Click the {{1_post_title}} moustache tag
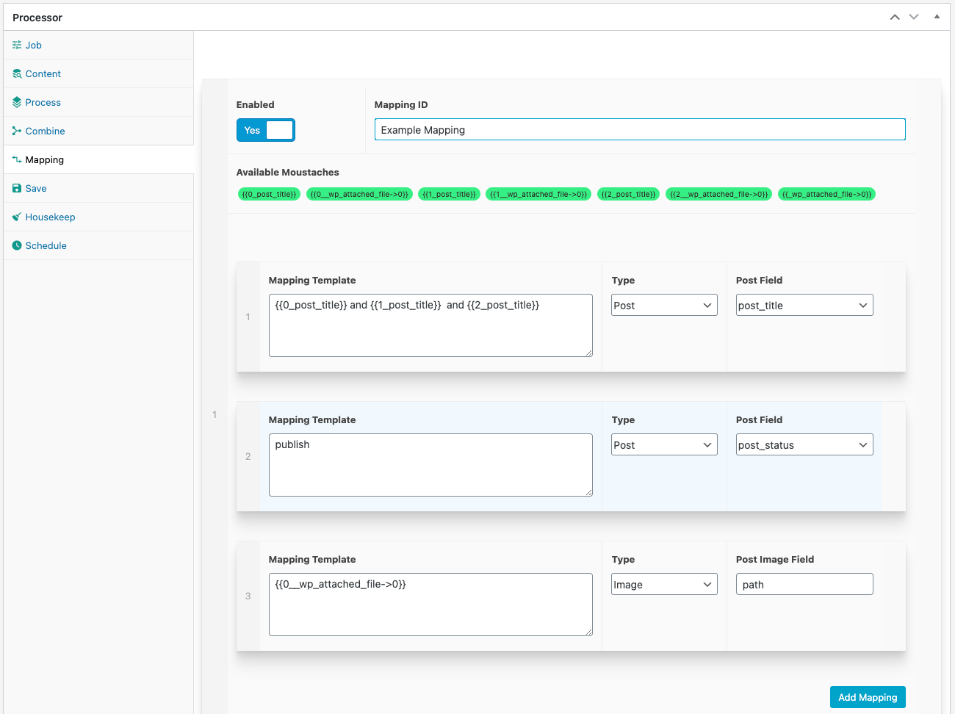Screen dimensions: 955x714 click(449, 194)
